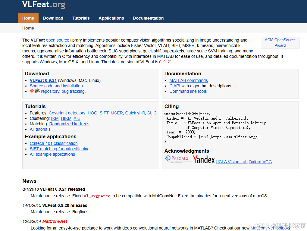The height and width of the screenshot is (231, 307).
Task: Click the red MatConvNet news heading
Action: [55, 221]
